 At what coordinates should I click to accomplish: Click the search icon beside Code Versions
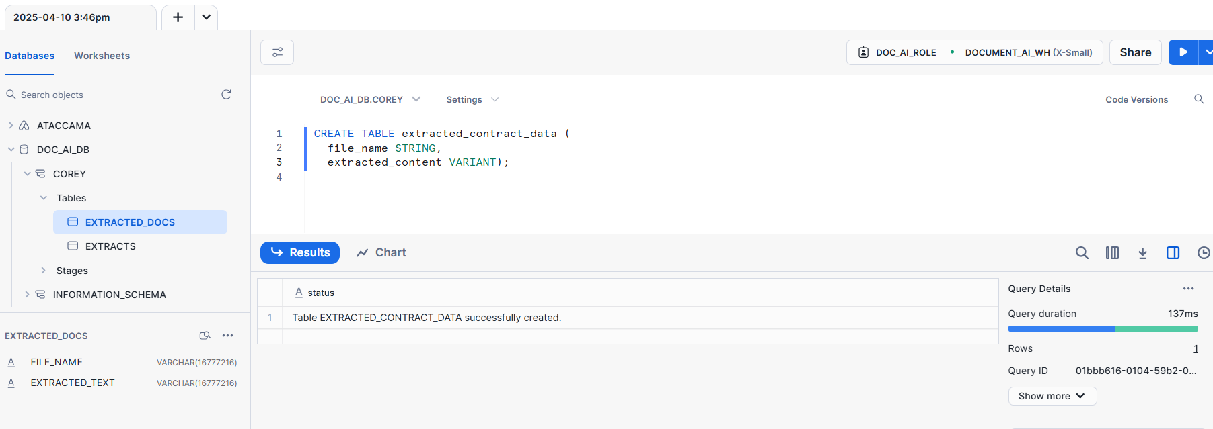coord(1198,99)
